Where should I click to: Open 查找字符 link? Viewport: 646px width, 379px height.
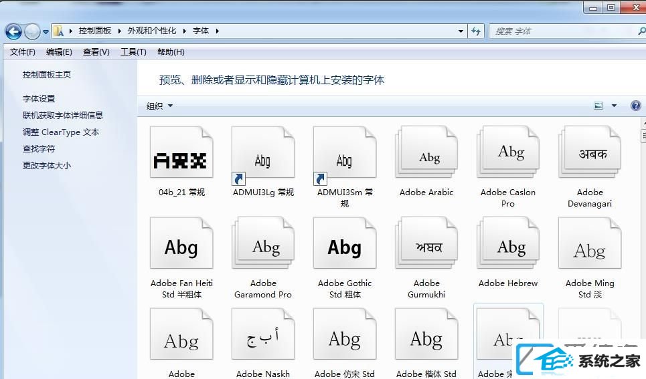point(39,149)
